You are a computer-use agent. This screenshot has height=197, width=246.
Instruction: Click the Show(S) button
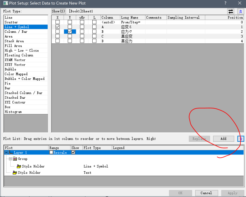[59, 11]
